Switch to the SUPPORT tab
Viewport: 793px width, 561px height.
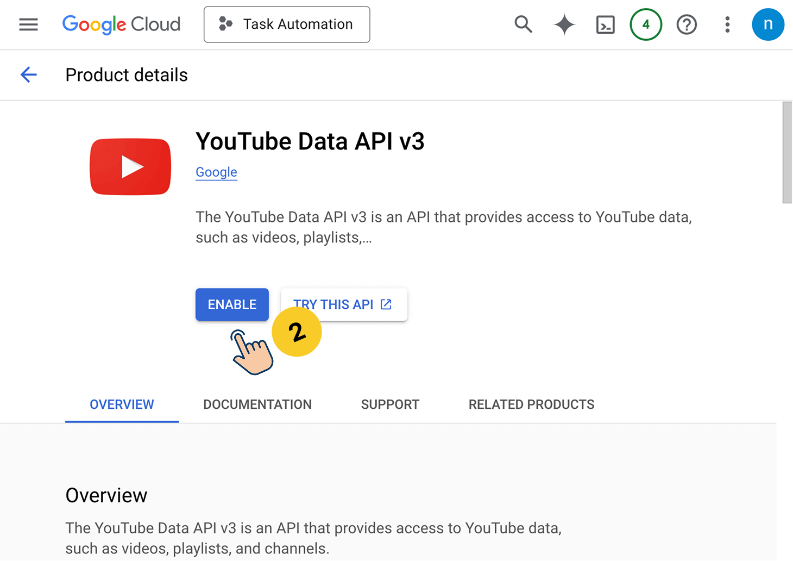click(390, 404)
